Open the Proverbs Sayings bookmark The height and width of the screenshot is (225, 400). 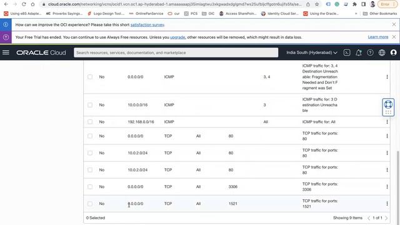coord(64,14)
